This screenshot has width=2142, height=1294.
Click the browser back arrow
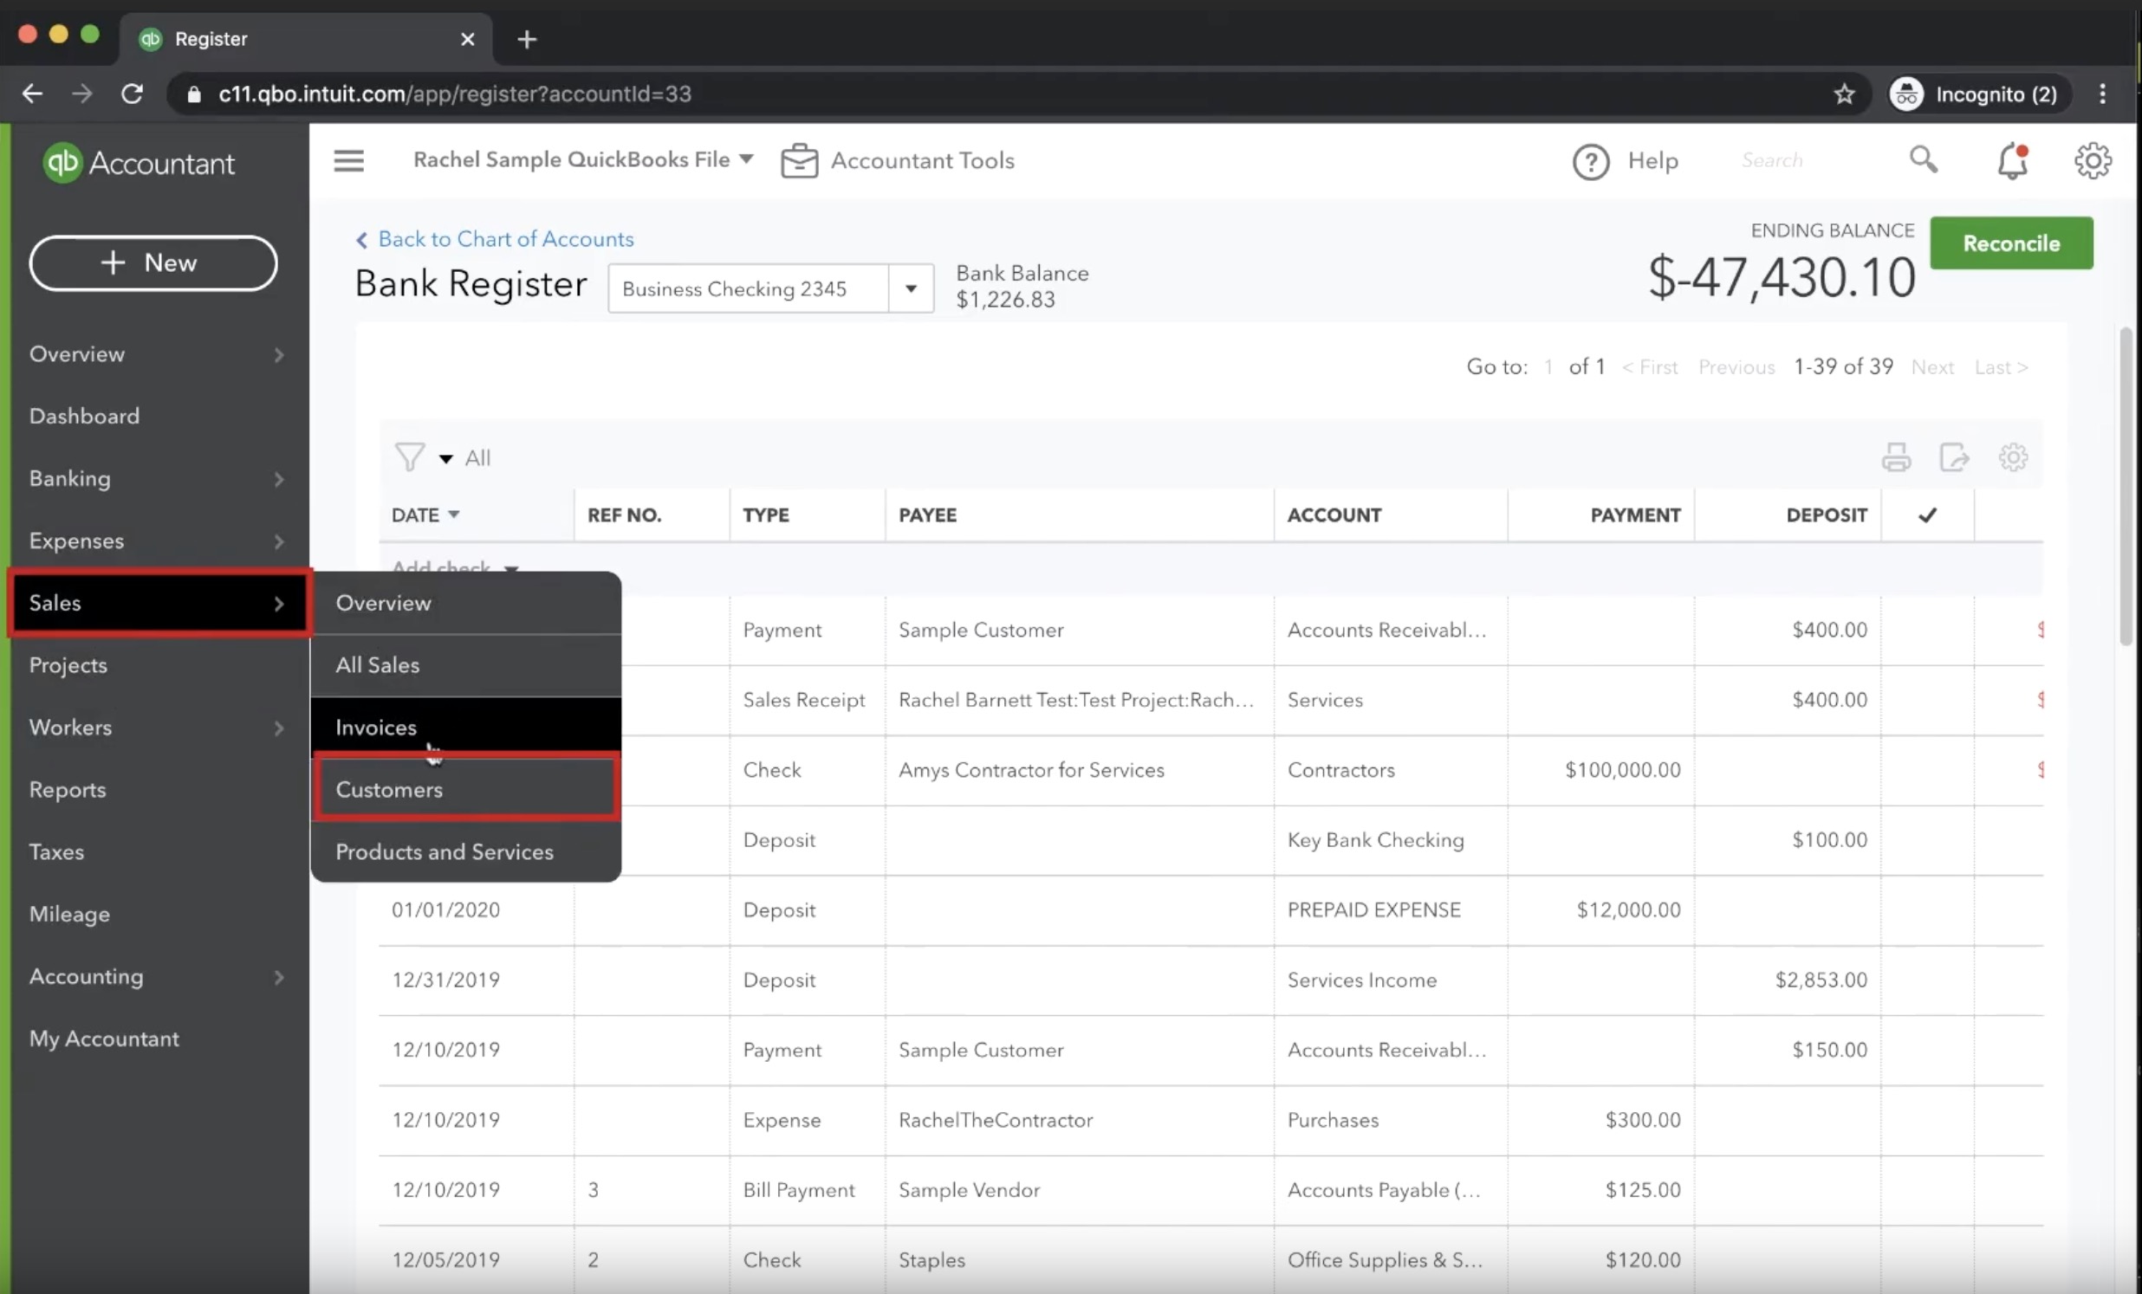click(x=32, y=94)
